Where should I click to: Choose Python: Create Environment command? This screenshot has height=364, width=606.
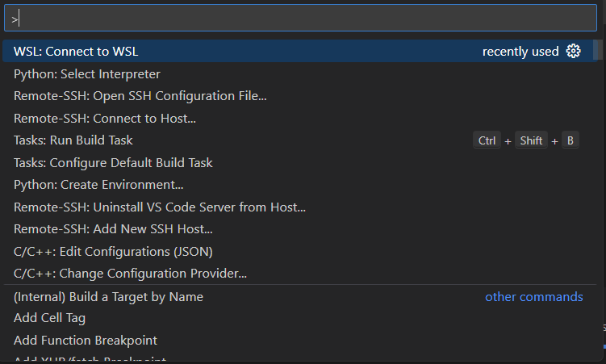click(x=300, y=185)
